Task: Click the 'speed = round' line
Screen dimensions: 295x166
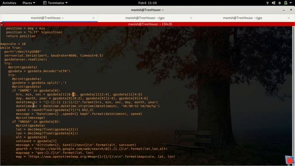Action: (55, 110)
